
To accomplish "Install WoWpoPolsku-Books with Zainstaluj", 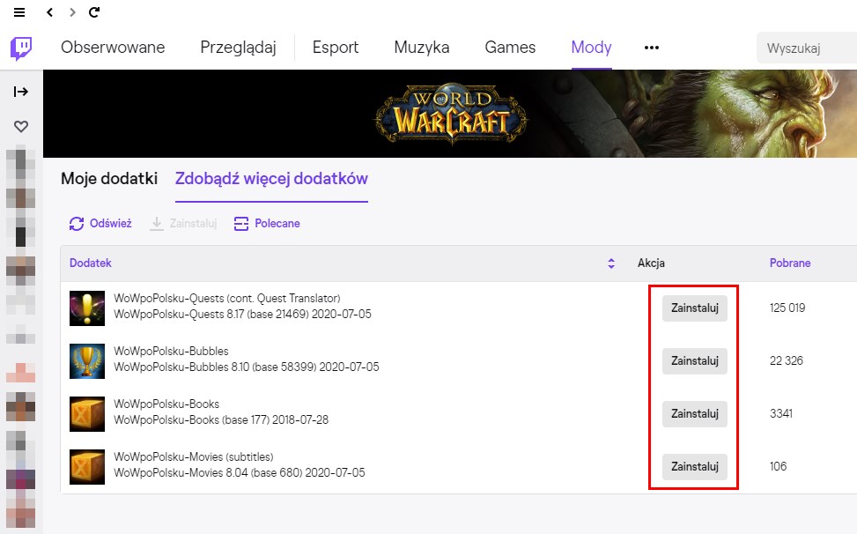I will coord(695,414).
